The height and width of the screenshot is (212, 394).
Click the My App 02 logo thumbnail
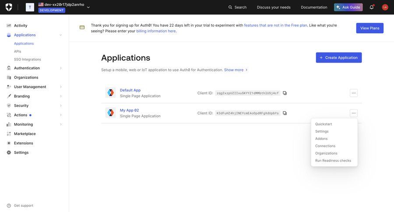coord(111,113)
